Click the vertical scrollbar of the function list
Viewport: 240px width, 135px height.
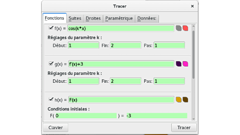click(x=193, y=54)
